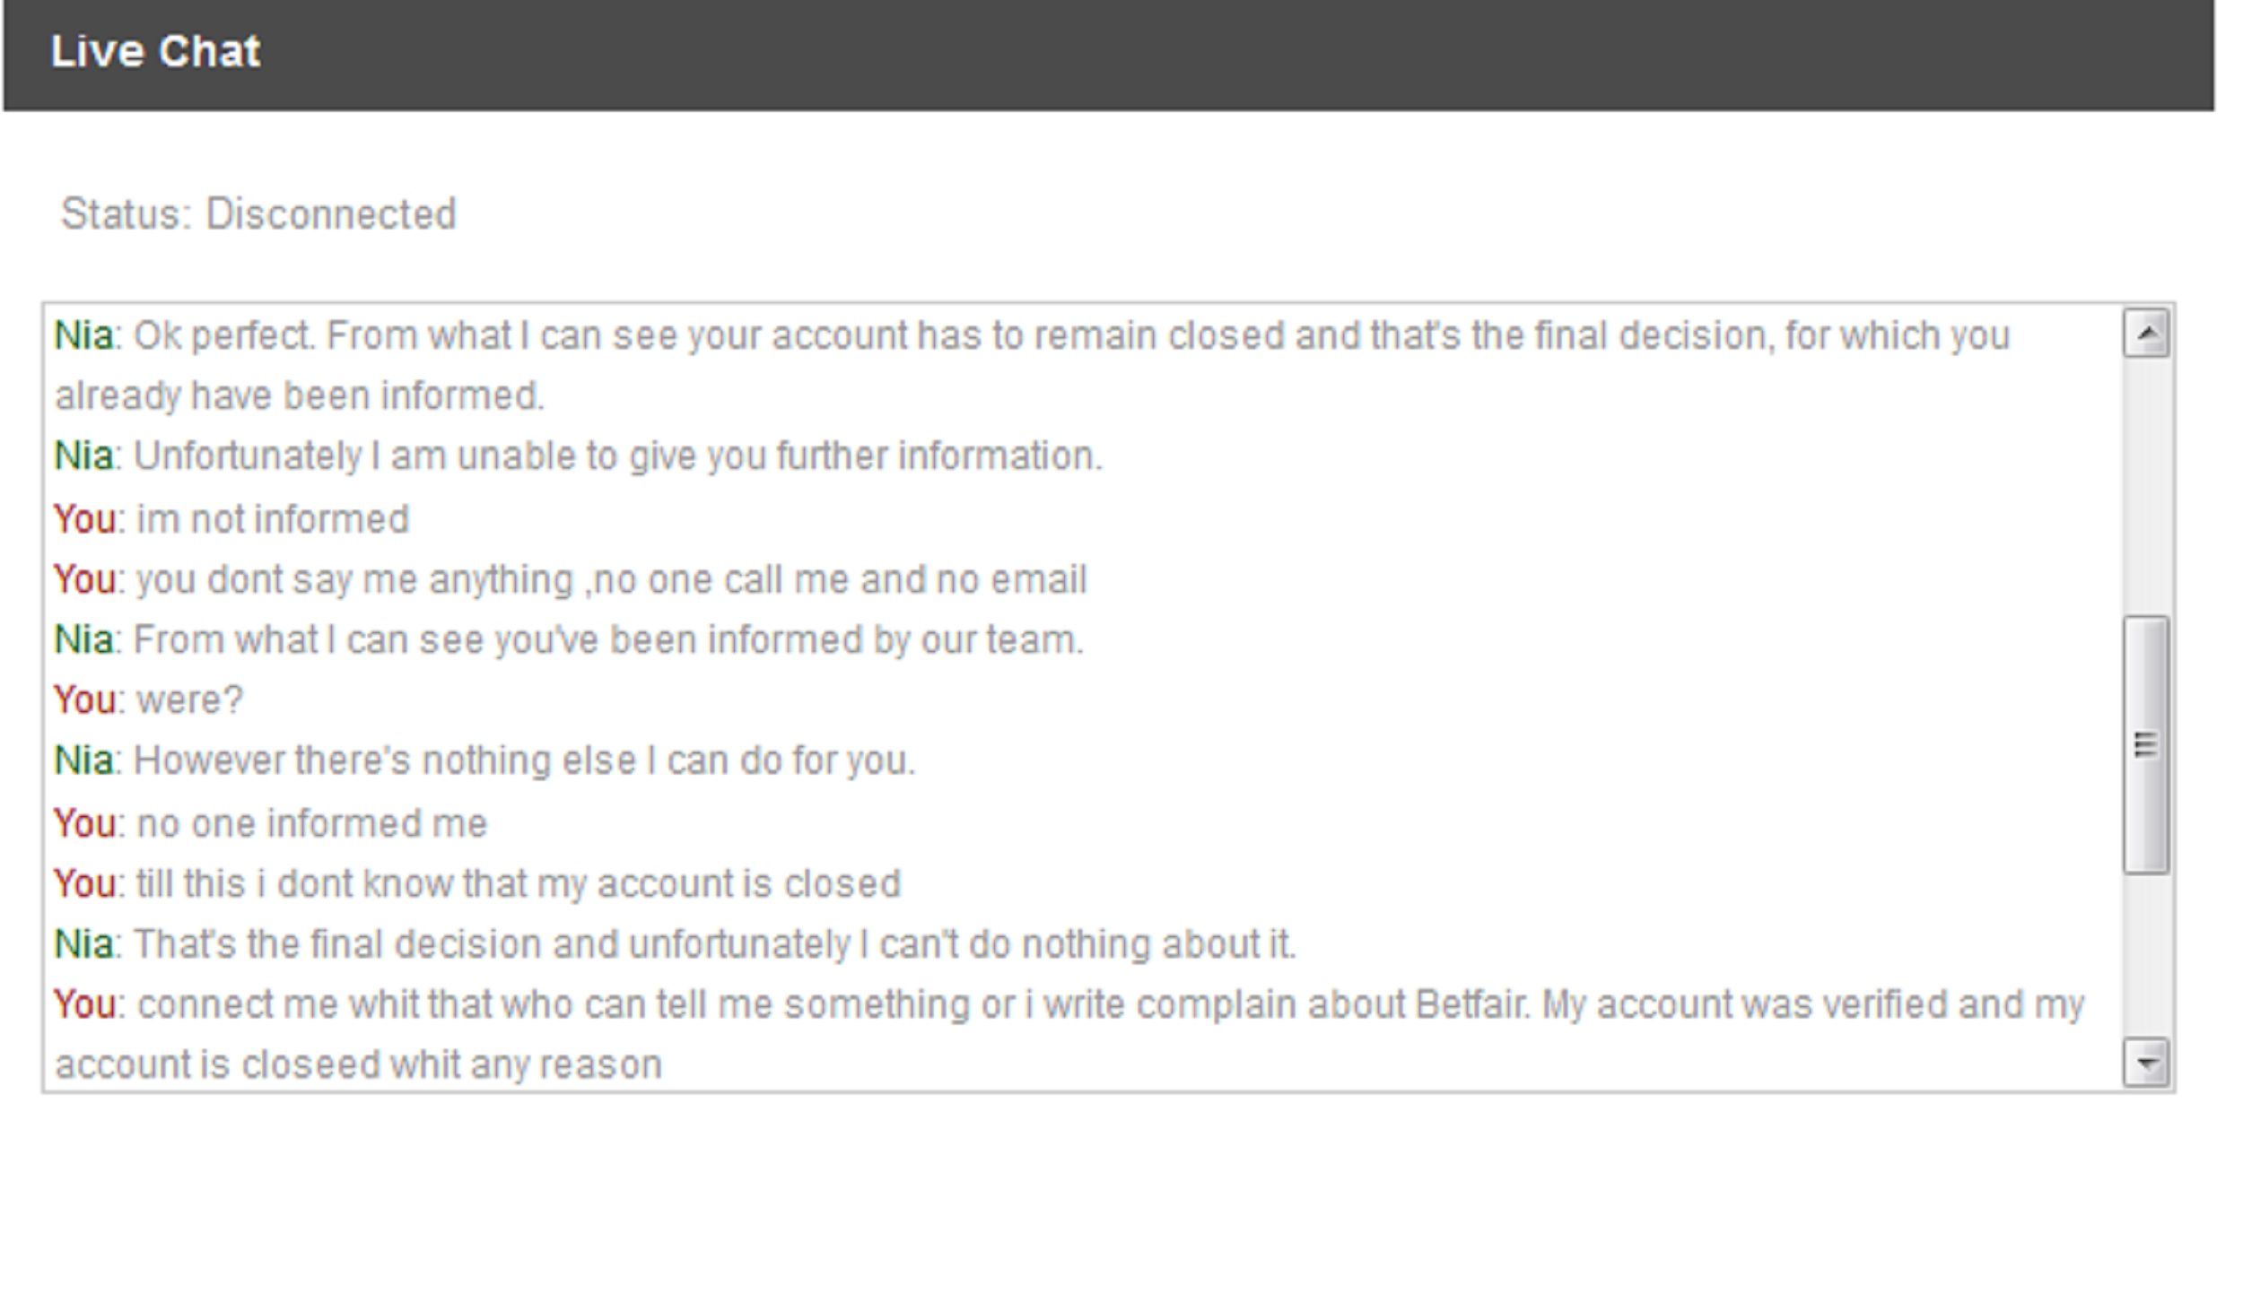The image size is (2243, 1303).
Task: Click the scrollbar down arrow button
Action: [x=2145, y=1063]
